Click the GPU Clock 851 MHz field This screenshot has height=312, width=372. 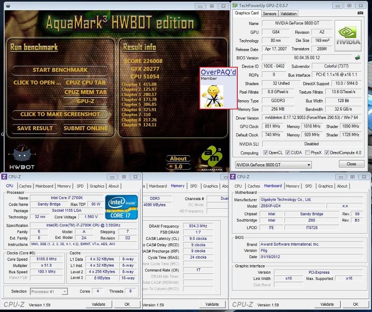pos(273,127)
